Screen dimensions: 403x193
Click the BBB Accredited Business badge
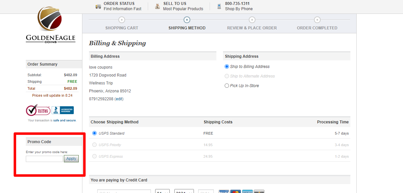(63, 110)
